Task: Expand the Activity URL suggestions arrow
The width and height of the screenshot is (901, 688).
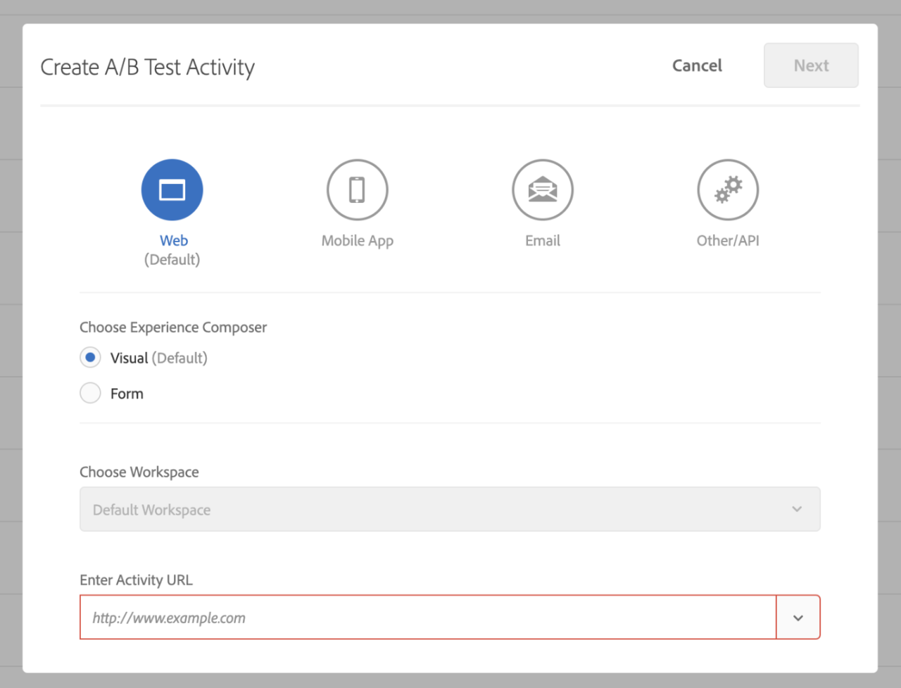Action: 798,618
